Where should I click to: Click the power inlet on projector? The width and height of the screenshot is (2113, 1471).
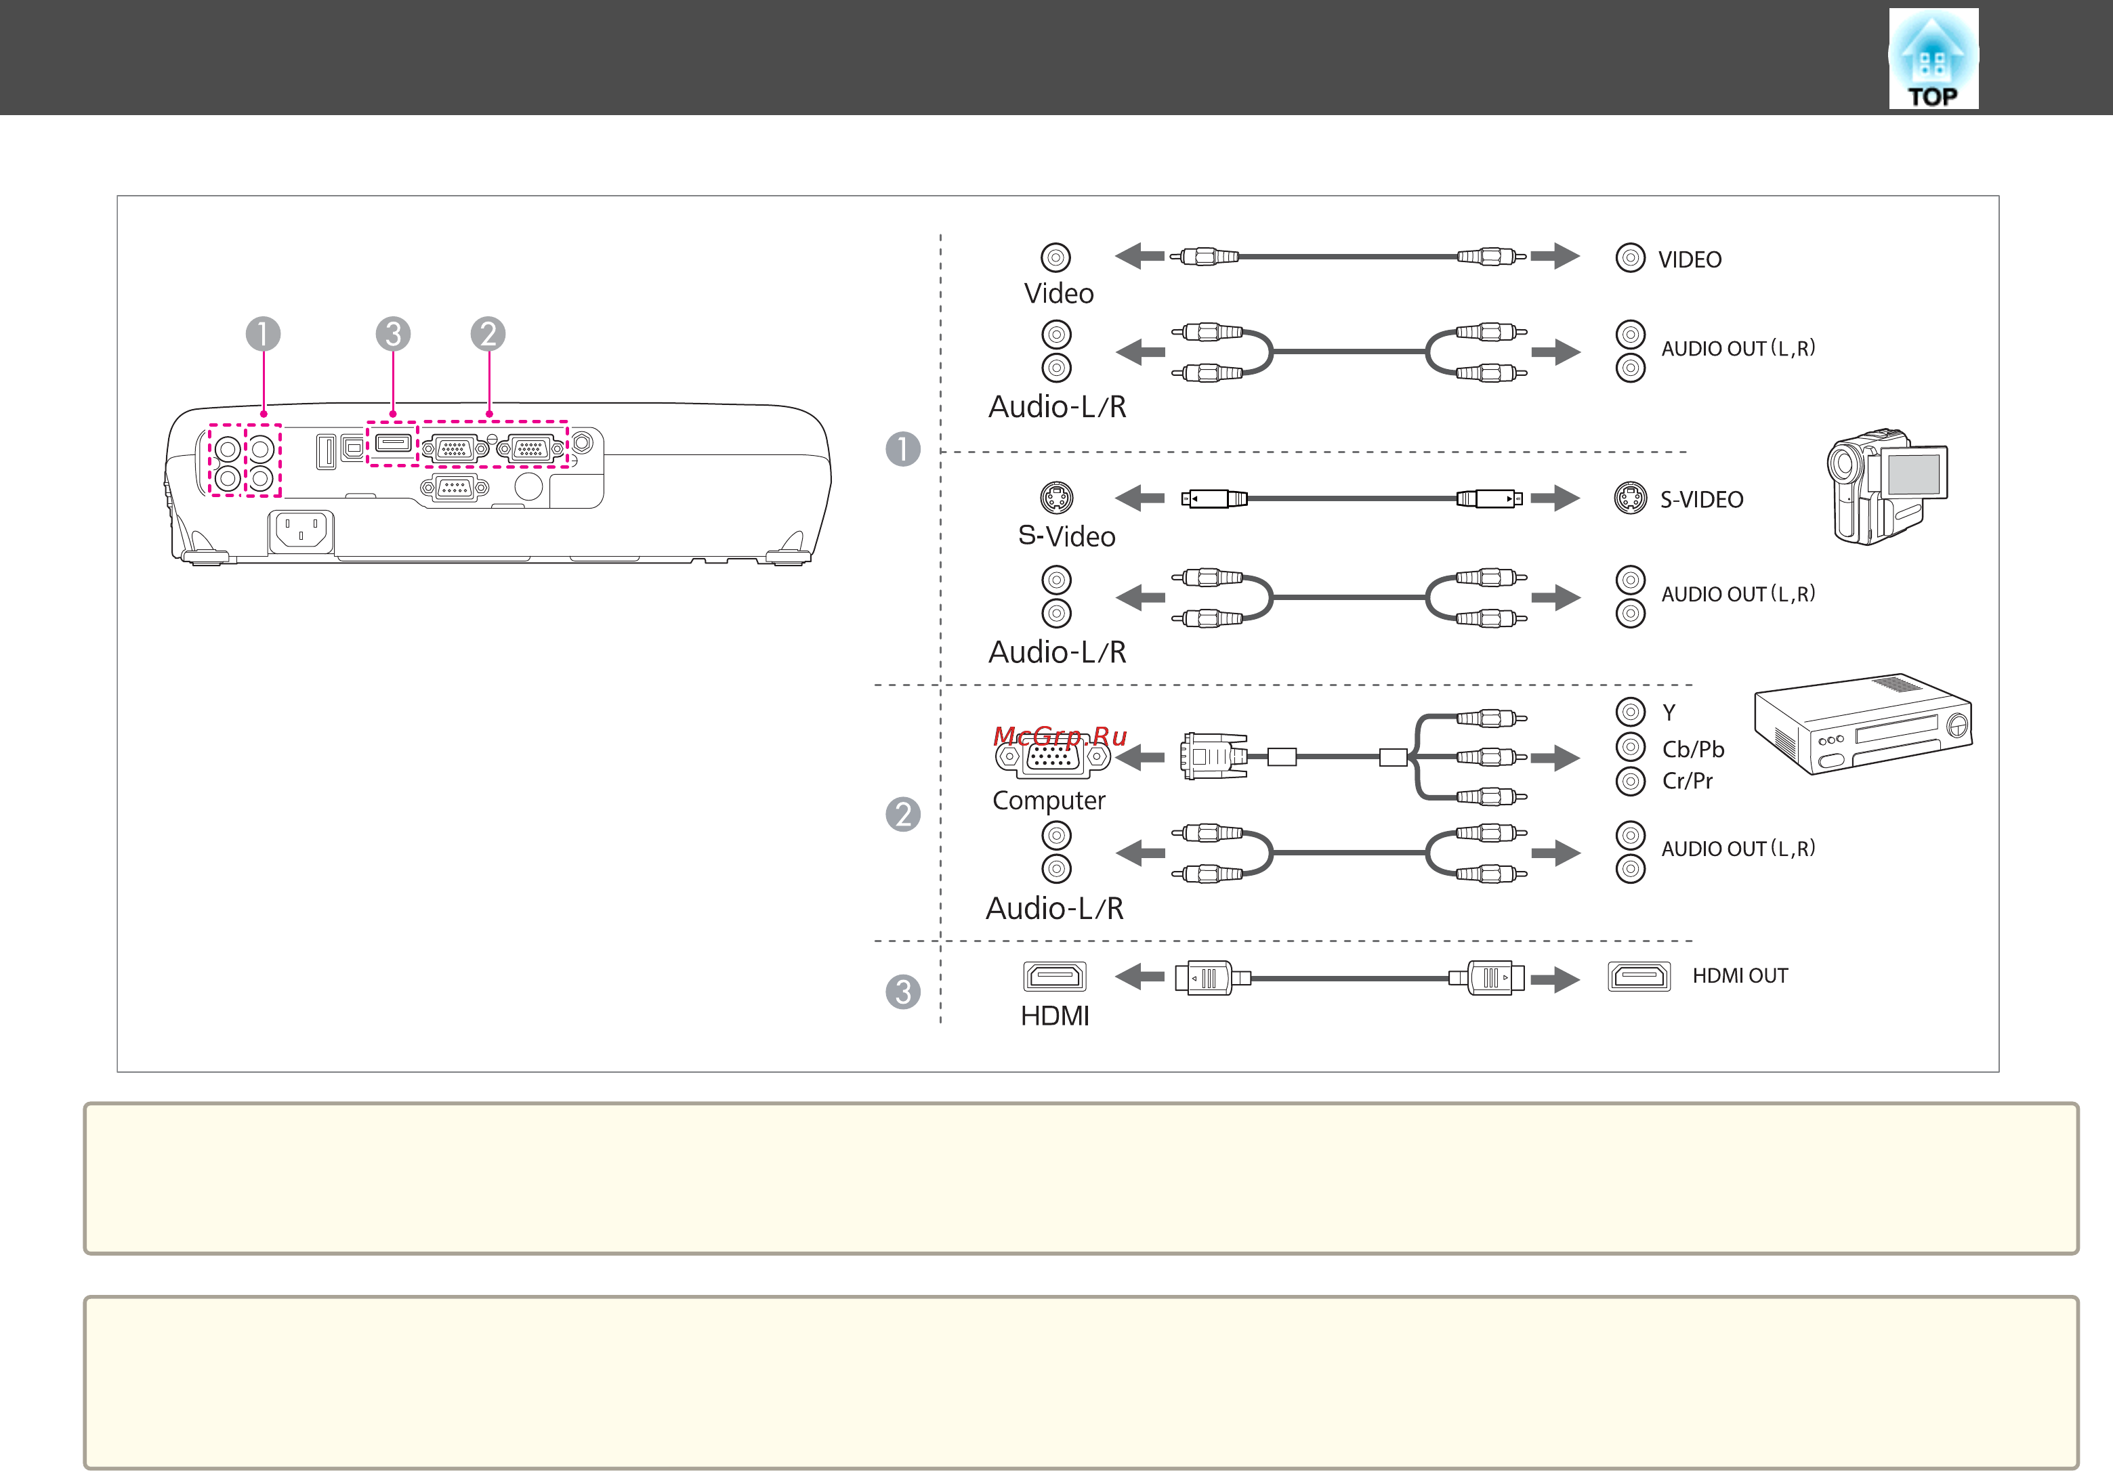pyautogui.click(x=301, y=531)
